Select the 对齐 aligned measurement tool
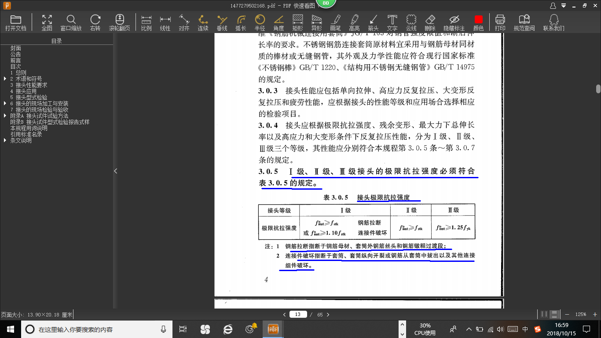601x338 pixels. tap(184, 23)
